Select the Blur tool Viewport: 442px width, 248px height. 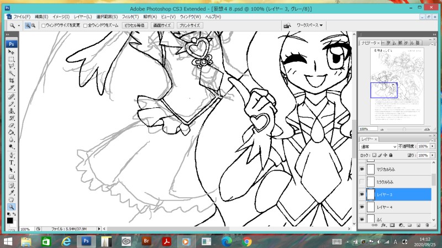tap(11, 140)
